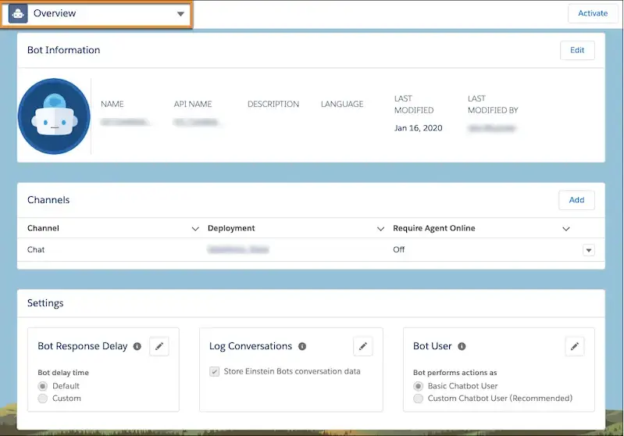Click the Activate button
624x436 pixels.
click(x=593, y=13)
